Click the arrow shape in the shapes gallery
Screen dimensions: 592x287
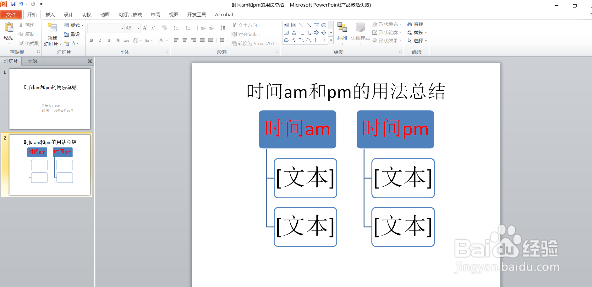pos(317,32)
